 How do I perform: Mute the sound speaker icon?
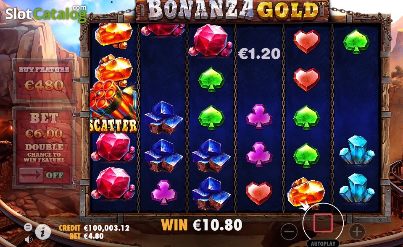(29, 240)
